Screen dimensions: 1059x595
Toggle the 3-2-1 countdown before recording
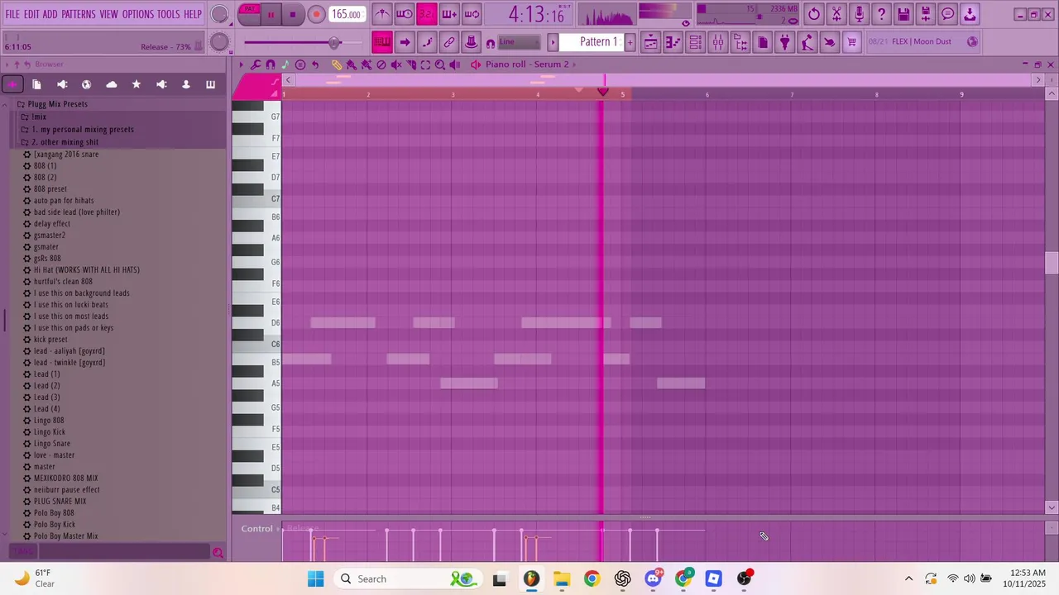tap(427, 13)
